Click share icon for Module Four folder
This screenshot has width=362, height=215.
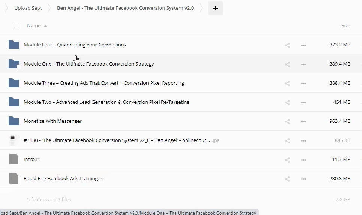(x=287, y=45)
